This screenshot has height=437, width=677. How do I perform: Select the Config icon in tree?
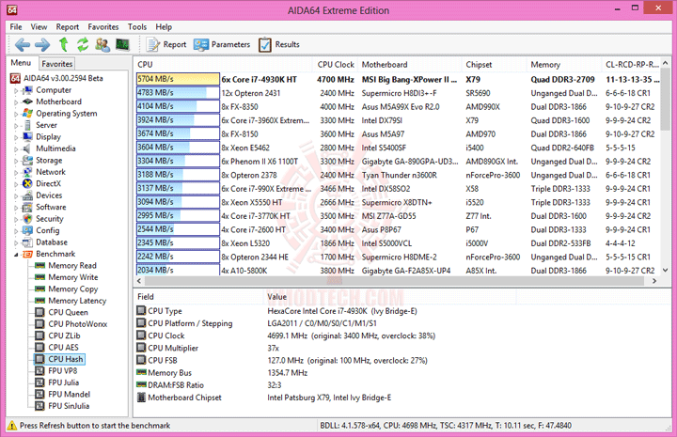pos(27,230)
